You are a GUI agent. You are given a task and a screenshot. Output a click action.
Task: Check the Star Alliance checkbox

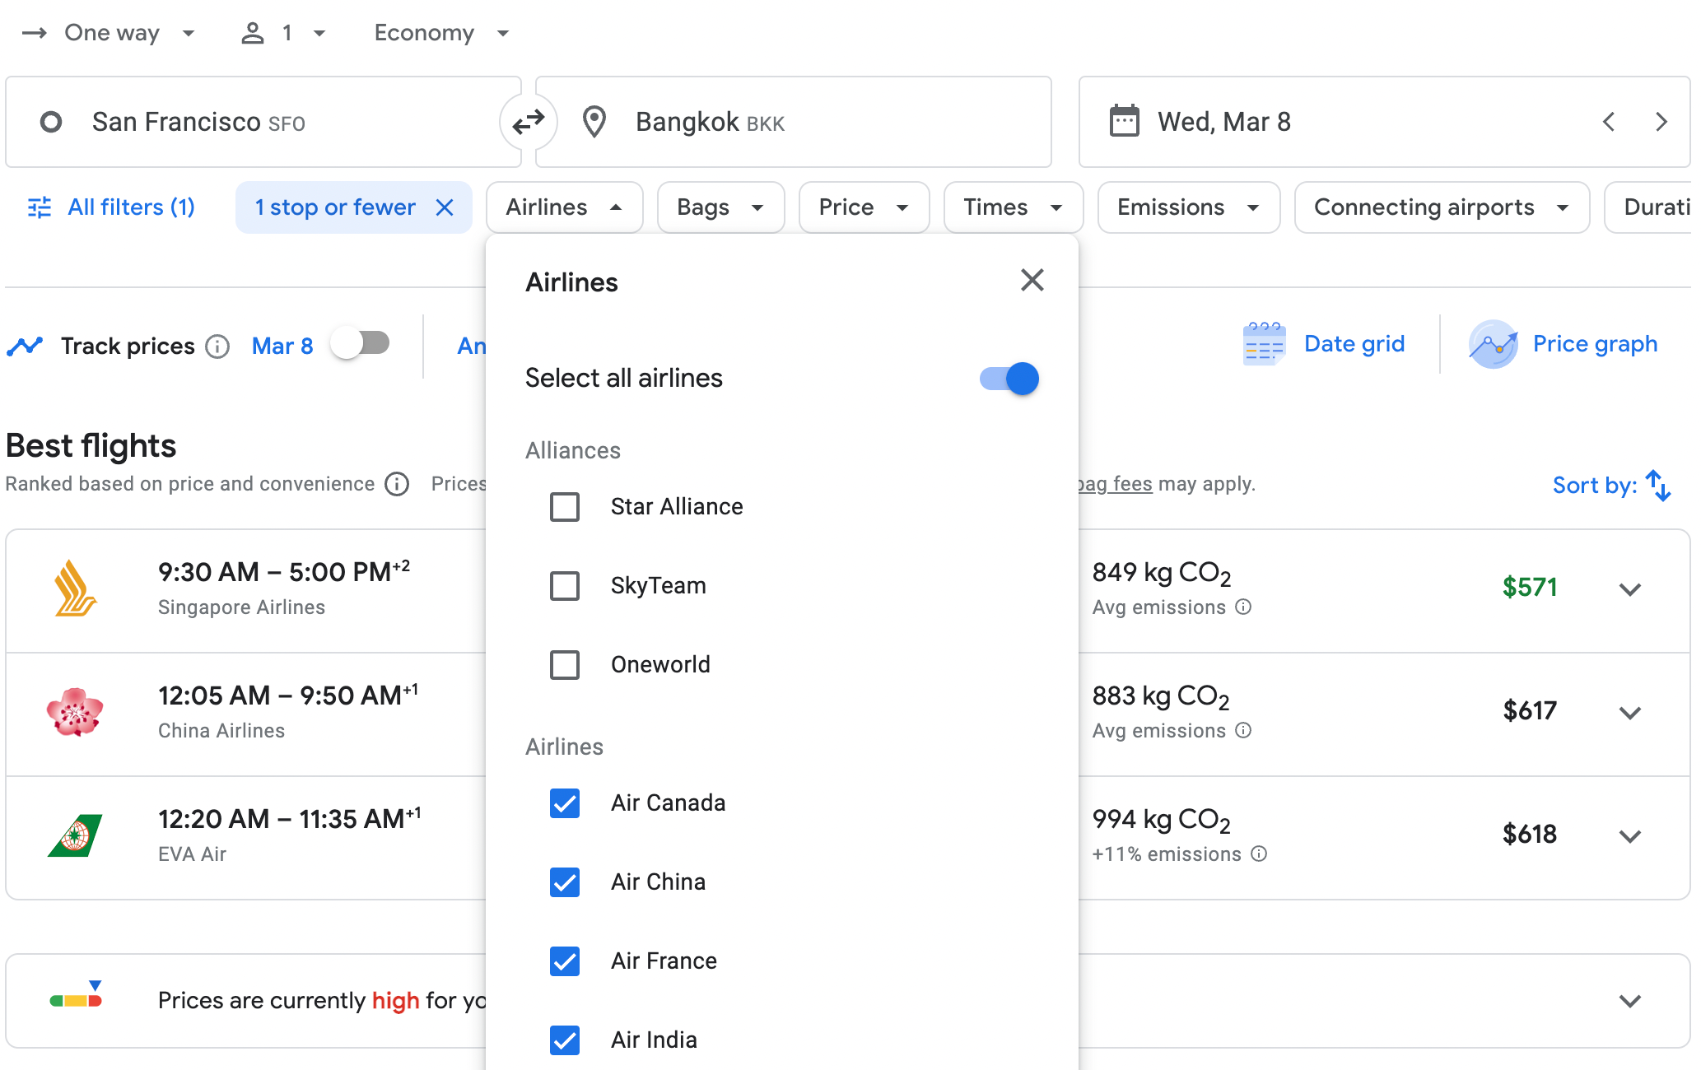click(x=565, y=507)
